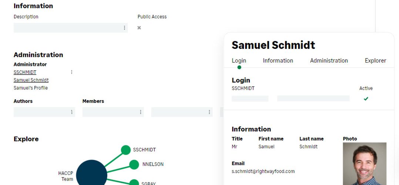Click Samuel Schmidt's profile photo

365,164
